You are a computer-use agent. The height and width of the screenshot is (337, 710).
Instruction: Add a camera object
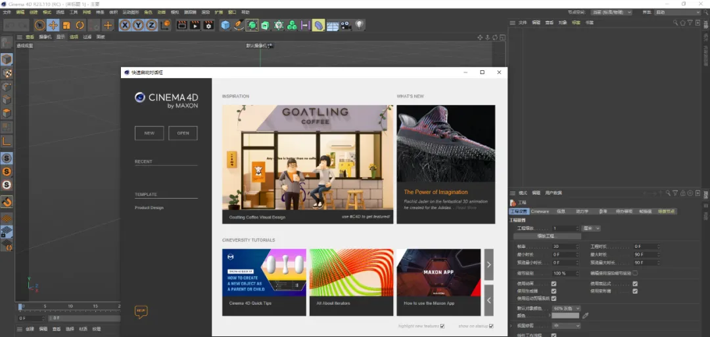click(346, 26)
